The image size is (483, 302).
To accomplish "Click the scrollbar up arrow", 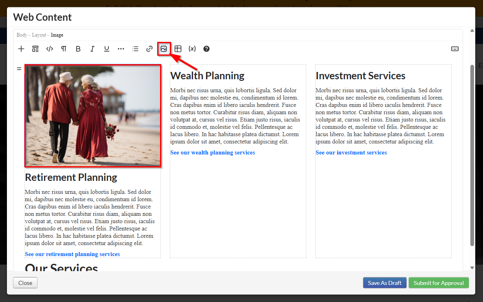I will coord(472,30).
